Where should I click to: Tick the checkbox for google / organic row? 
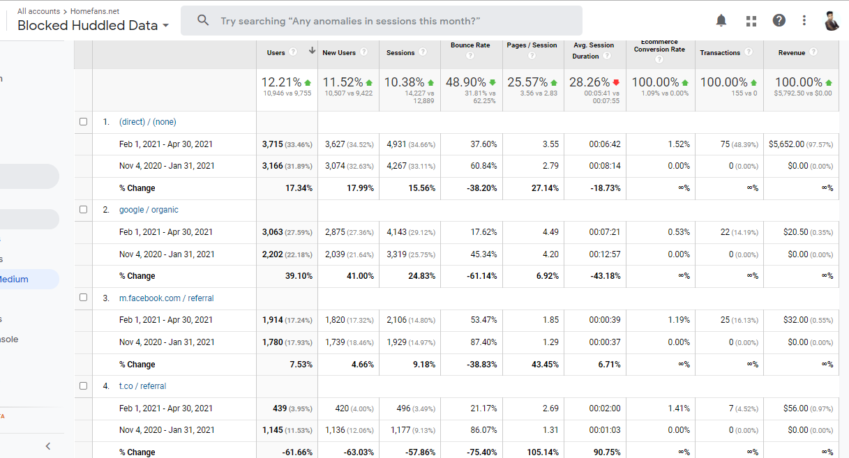[84, 209]
